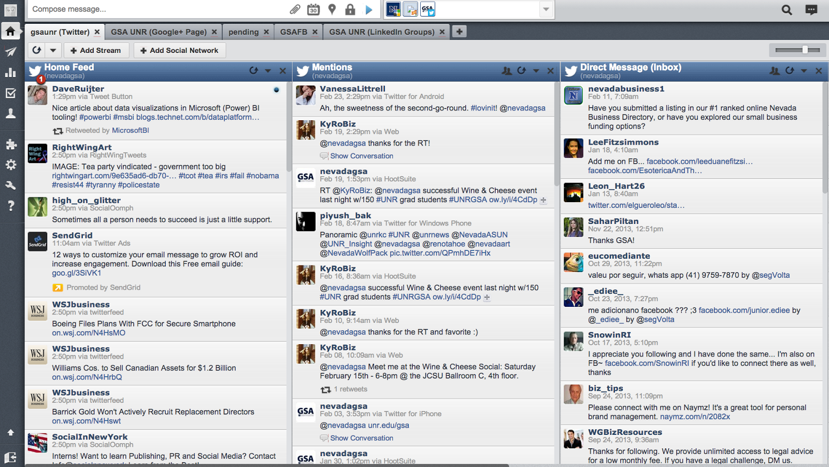Open the Tools wrench icon in sidebar
Viewport: 829px width, 467px height.
click(10, 185)
